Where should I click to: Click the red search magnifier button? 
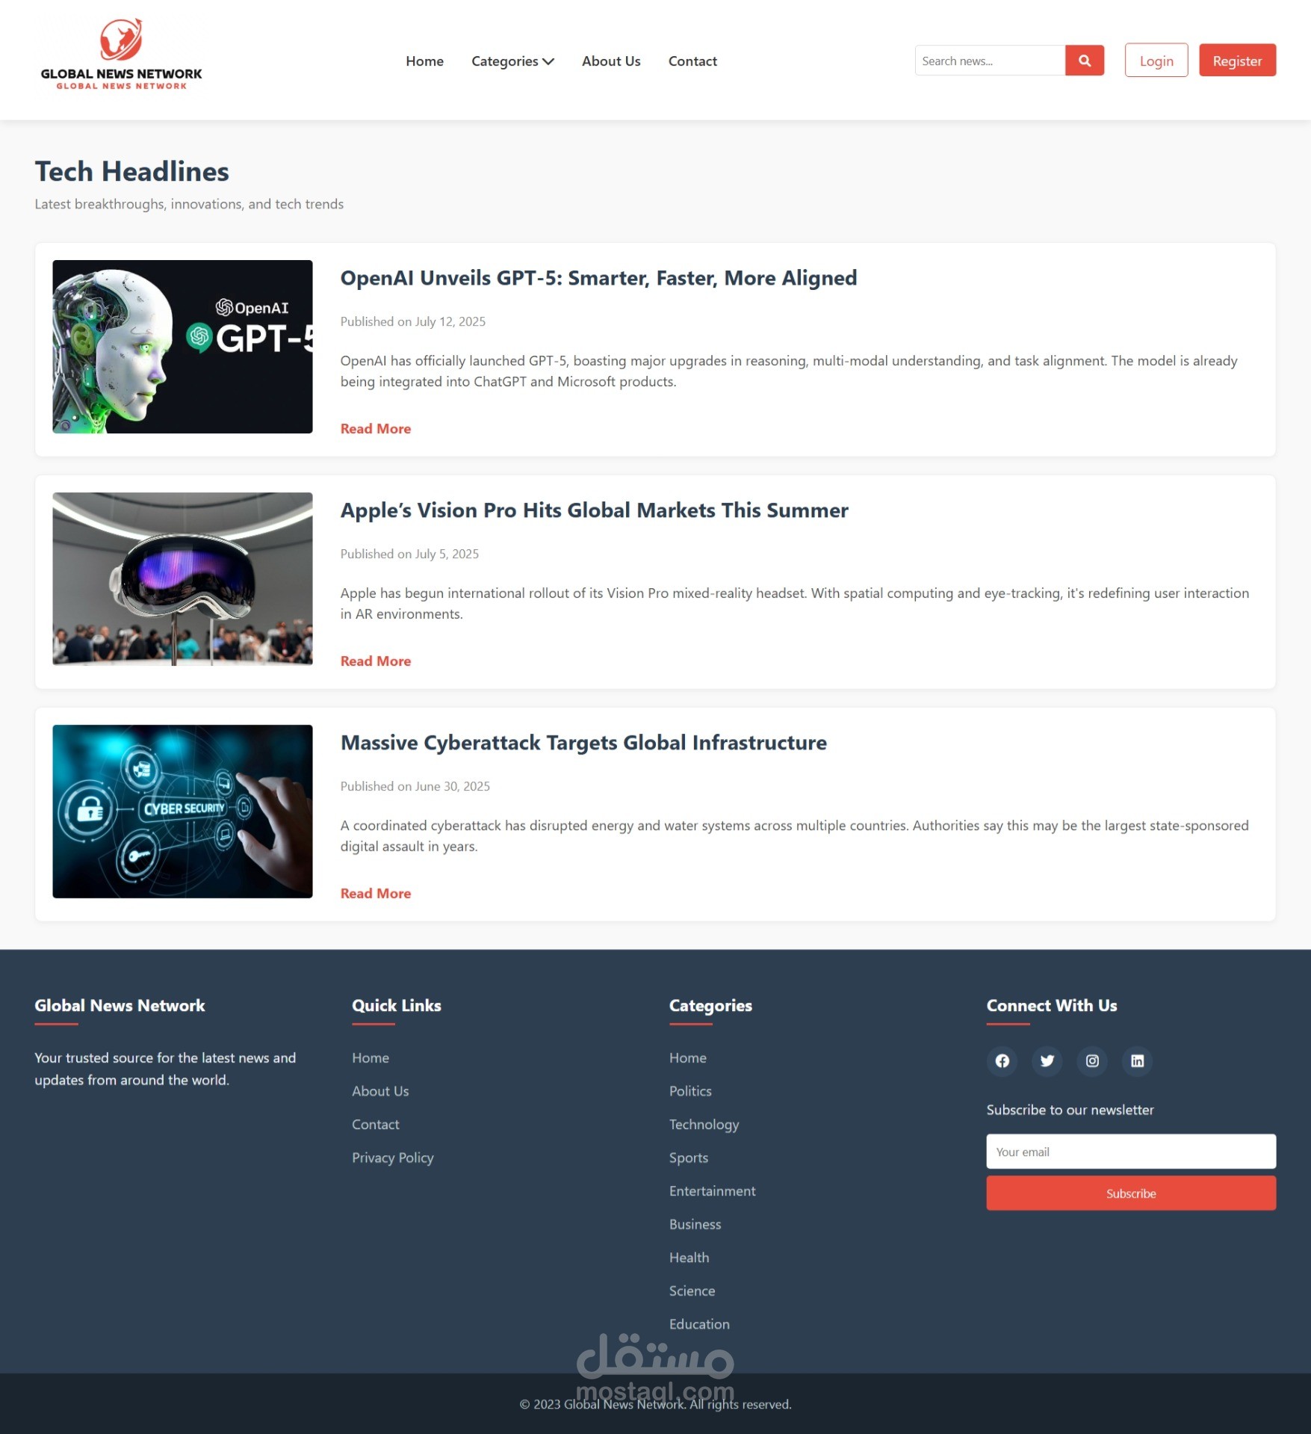[x=1084, y=61]
